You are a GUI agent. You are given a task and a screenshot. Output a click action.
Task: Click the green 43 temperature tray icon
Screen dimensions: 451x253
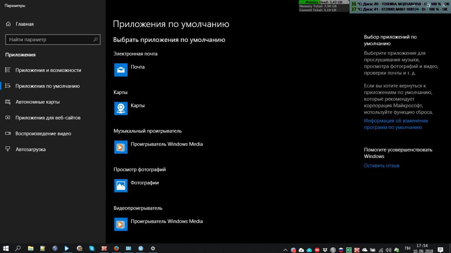(349, 250)
